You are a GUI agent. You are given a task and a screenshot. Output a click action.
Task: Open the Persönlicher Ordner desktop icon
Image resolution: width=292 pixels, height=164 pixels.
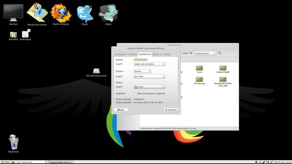click(x=37, y=15)
